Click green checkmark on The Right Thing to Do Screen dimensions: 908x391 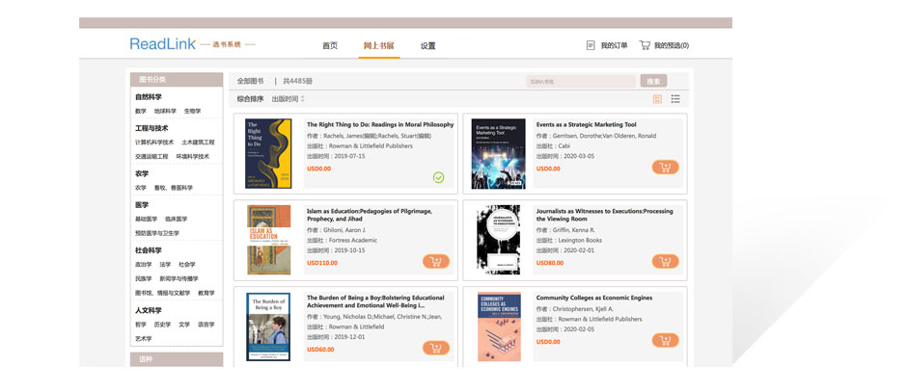(x=439, y=177)
